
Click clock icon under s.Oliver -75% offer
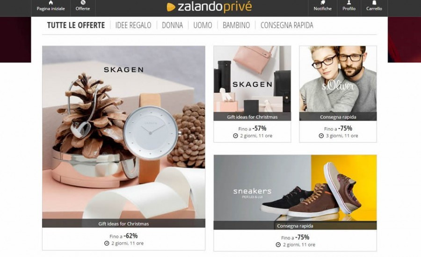coord(321,136)
